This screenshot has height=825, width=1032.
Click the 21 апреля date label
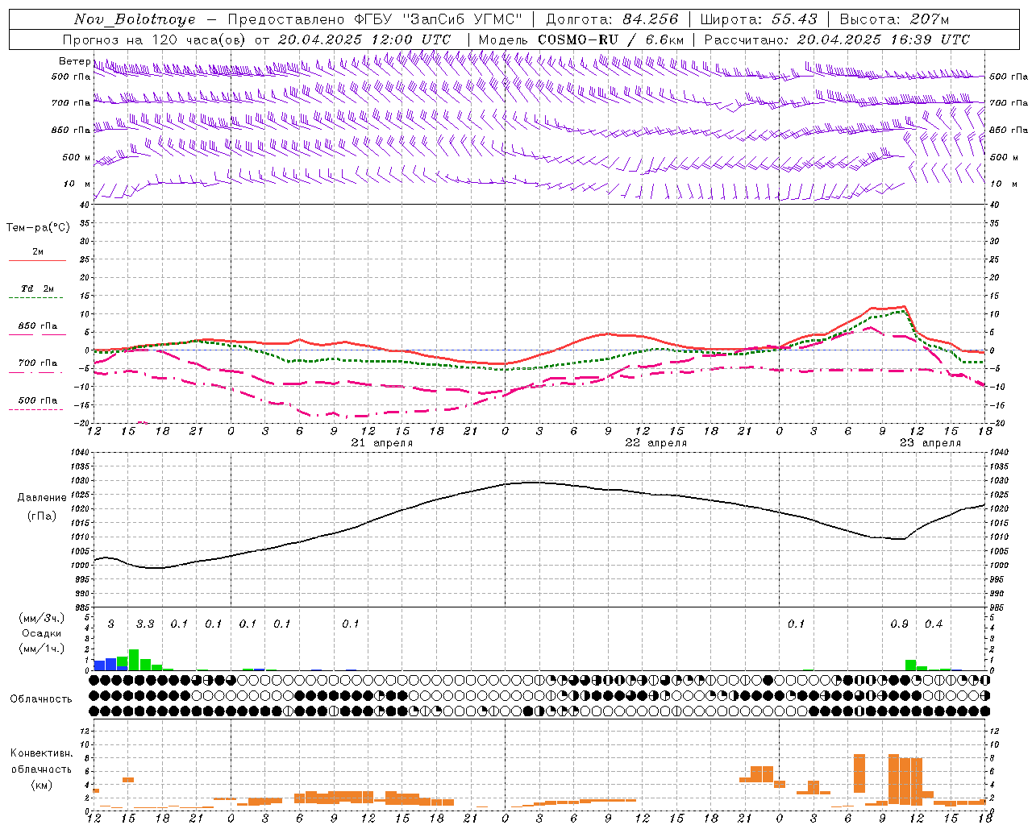tap(382, 443)
